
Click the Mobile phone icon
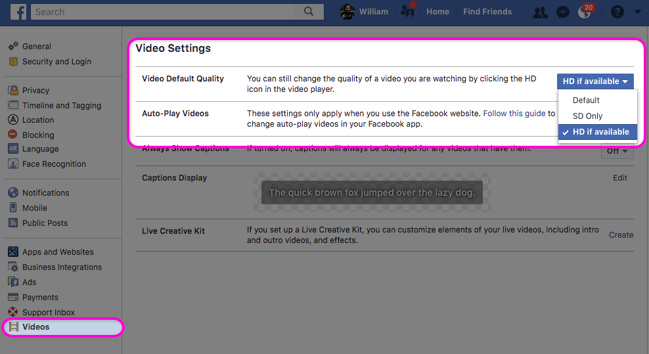13,208
